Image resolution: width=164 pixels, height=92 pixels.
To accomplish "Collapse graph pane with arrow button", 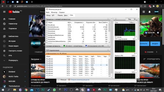I will (x=116, y=19).
